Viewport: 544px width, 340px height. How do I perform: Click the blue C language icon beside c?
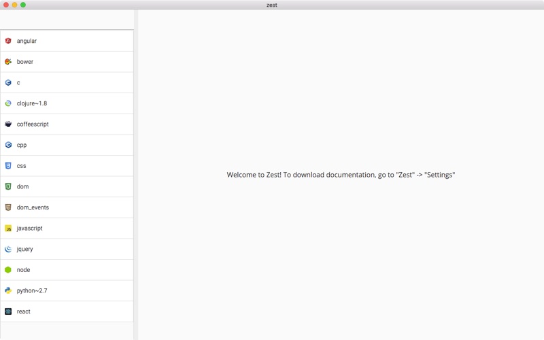(x=8, y=82)
